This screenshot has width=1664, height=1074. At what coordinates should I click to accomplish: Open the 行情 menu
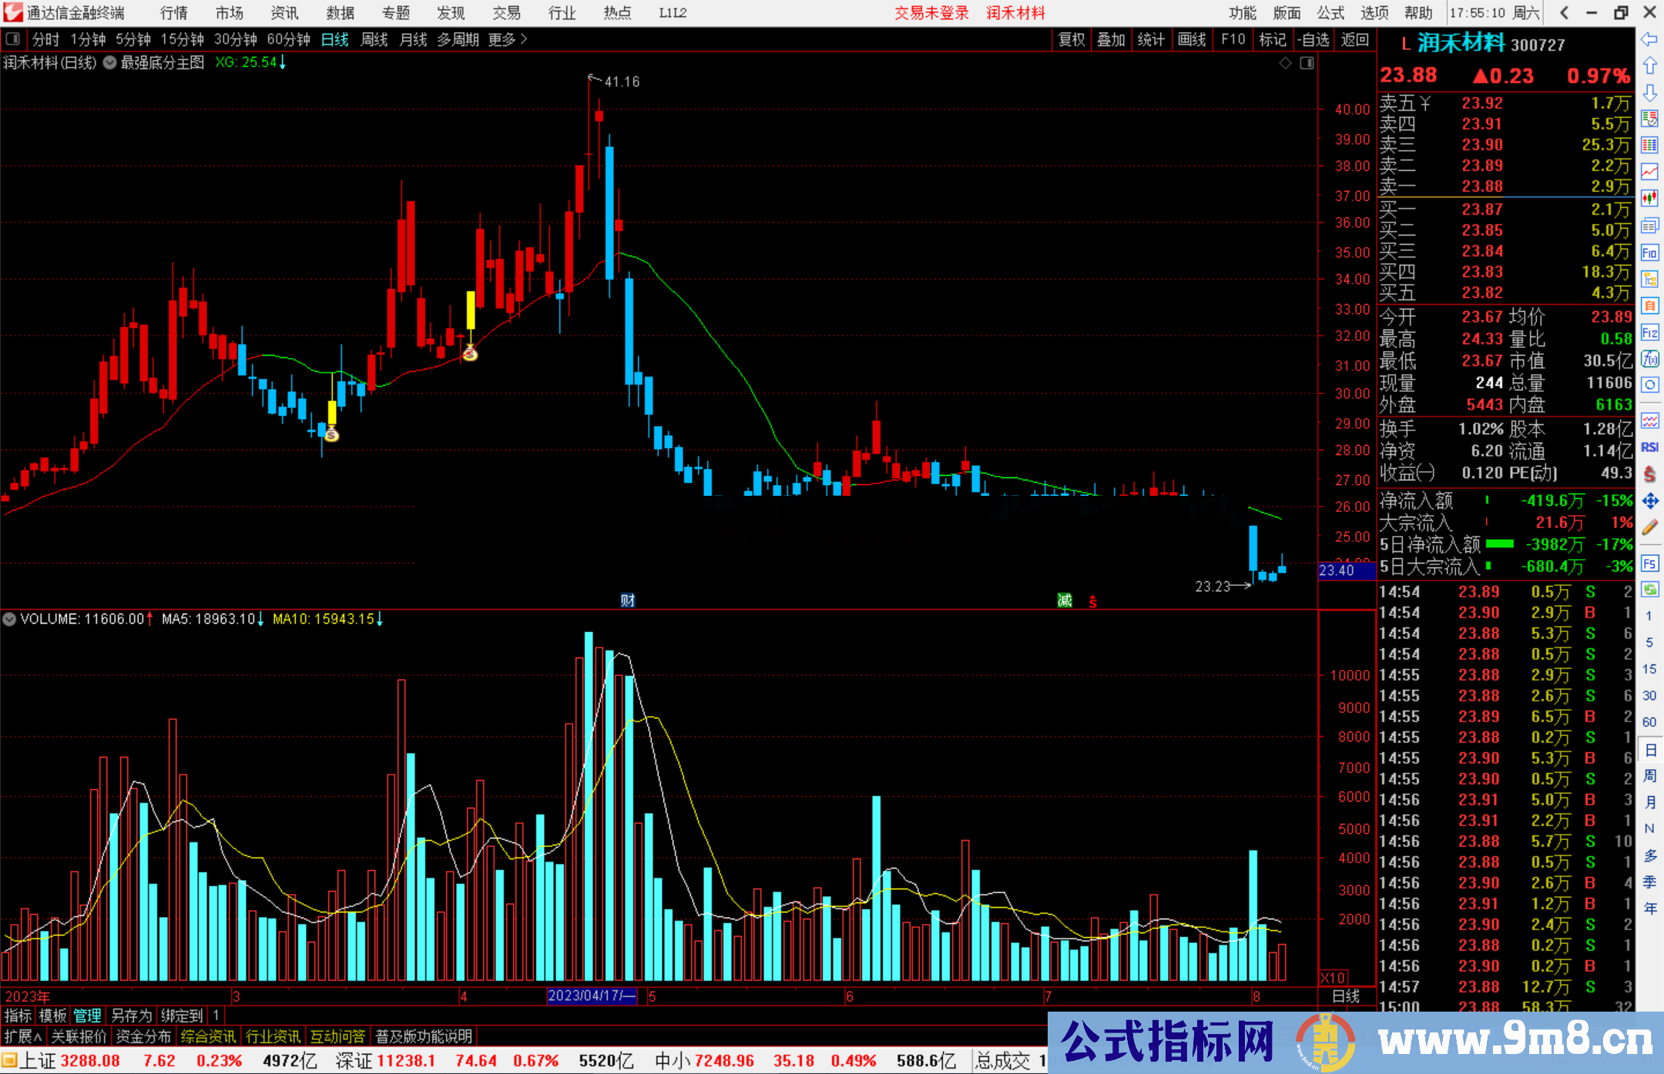point(173,13)
